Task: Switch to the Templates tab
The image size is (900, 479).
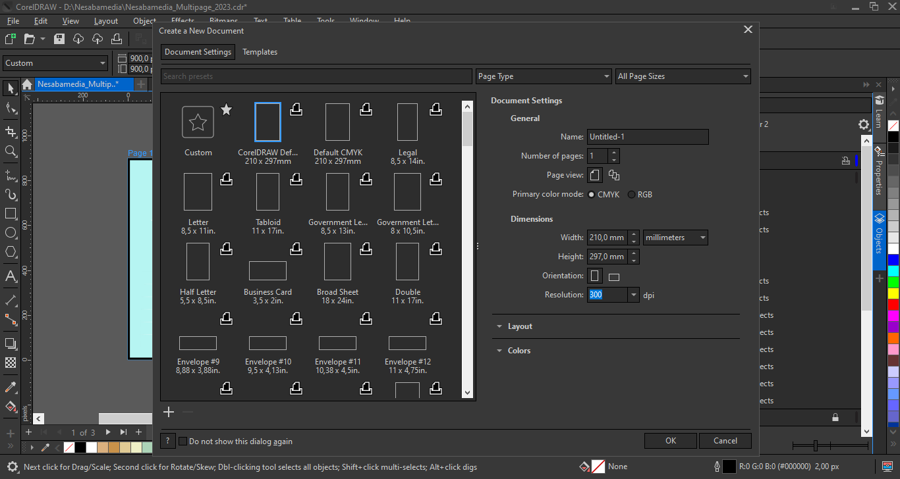Action: pos(260,52)
